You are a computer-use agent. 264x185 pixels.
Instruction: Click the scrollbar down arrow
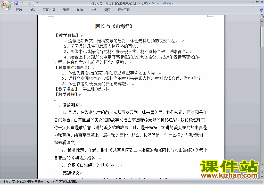click(262, 164)
